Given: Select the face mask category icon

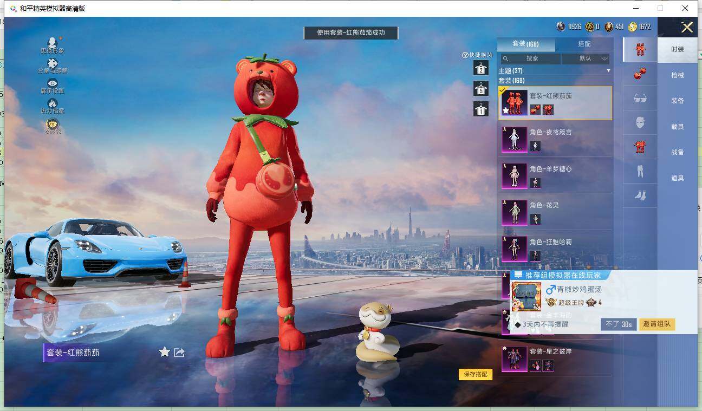Looking at the screenshot, I should [x=640, y=122].
